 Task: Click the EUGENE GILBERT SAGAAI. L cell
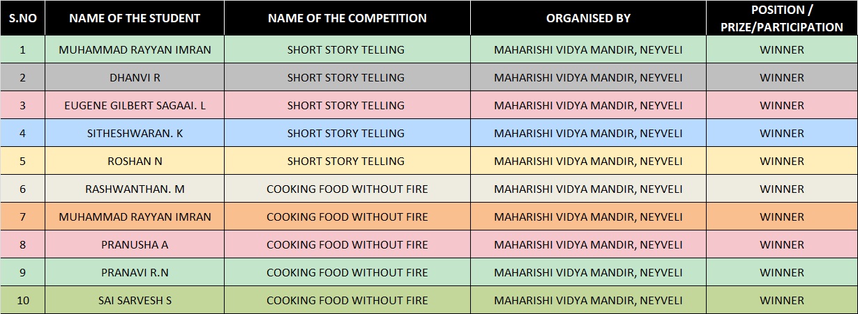[135, 106]
